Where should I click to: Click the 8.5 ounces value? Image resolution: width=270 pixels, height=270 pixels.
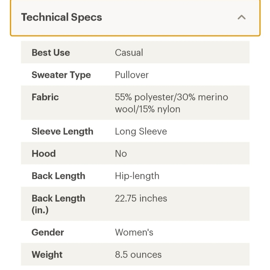point(138,255)
